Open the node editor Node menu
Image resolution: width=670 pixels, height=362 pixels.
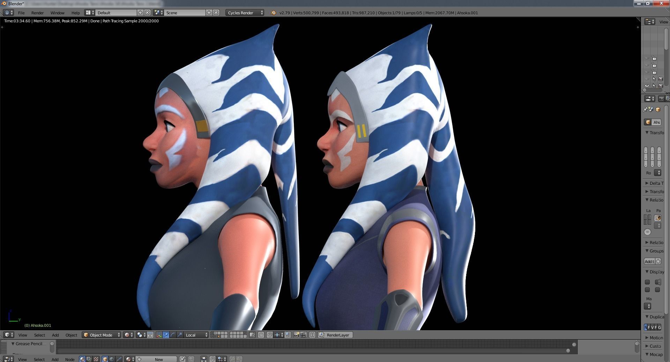(70, 359)
